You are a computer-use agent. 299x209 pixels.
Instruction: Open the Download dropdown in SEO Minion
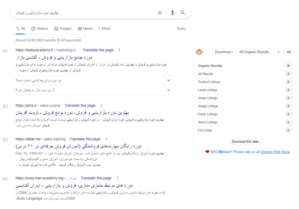pos(224,52)
